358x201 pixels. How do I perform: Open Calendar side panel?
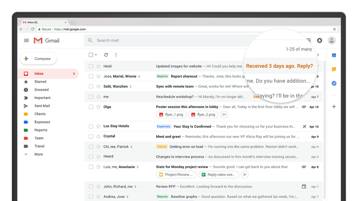pos(334,55)
